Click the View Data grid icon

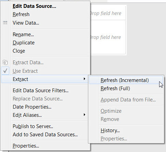click(5, 23)
